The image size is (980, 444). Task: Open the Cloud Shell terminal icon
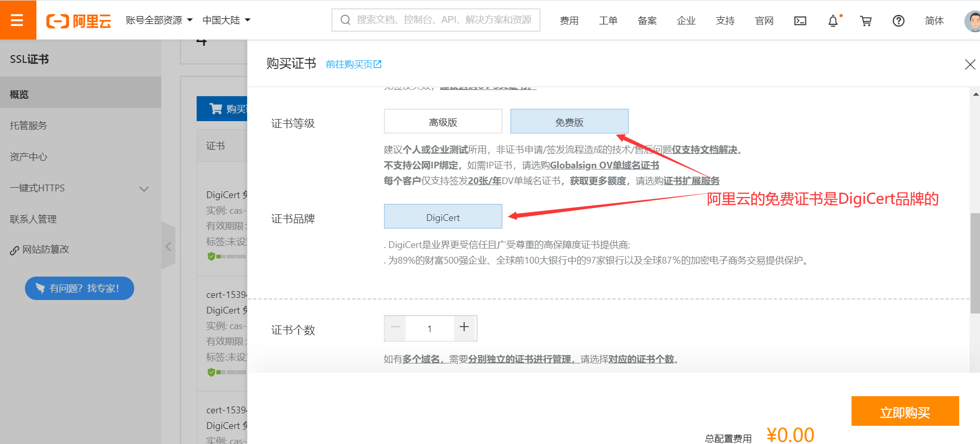(800, 21)
